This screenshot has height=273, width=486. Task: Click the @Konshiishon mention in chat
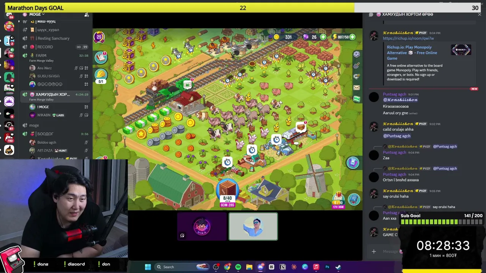click(400, 100)
